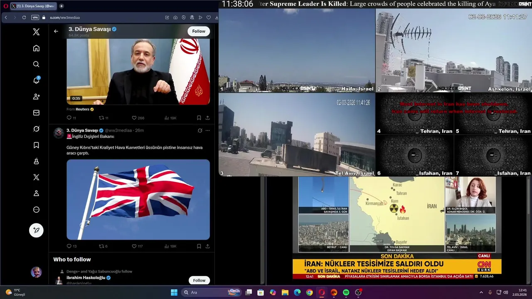Viewport: 532px width, 299px height.
Task: Open Premium X icon in lower sidebar
Action: tap(36, 177)
